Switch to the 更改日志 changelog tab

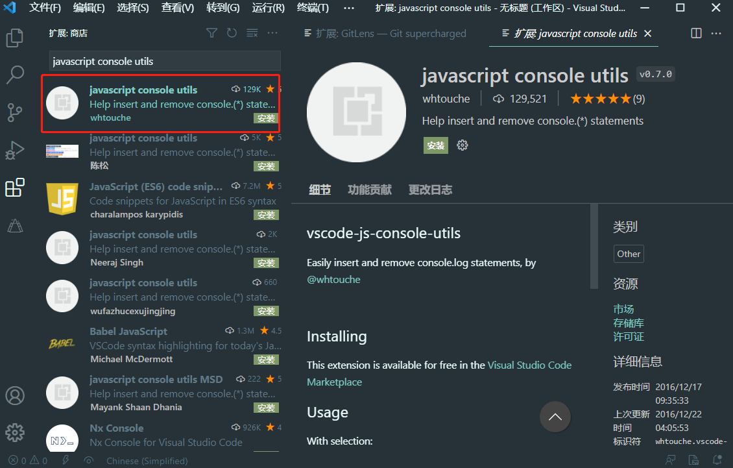click(430, 190)
